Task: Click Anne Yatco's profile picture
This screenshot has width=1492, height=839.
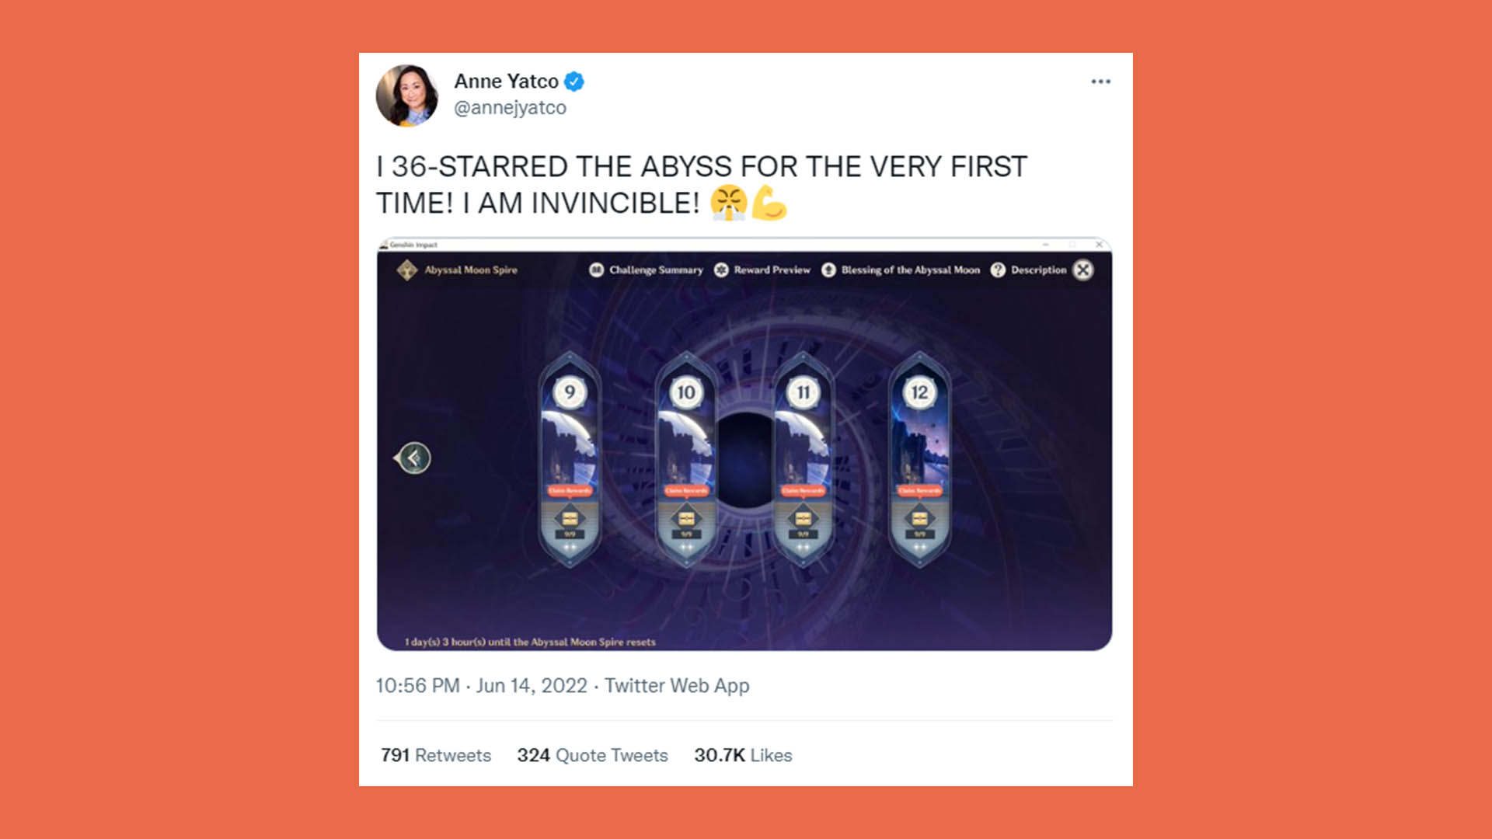Action: point(407,96)
